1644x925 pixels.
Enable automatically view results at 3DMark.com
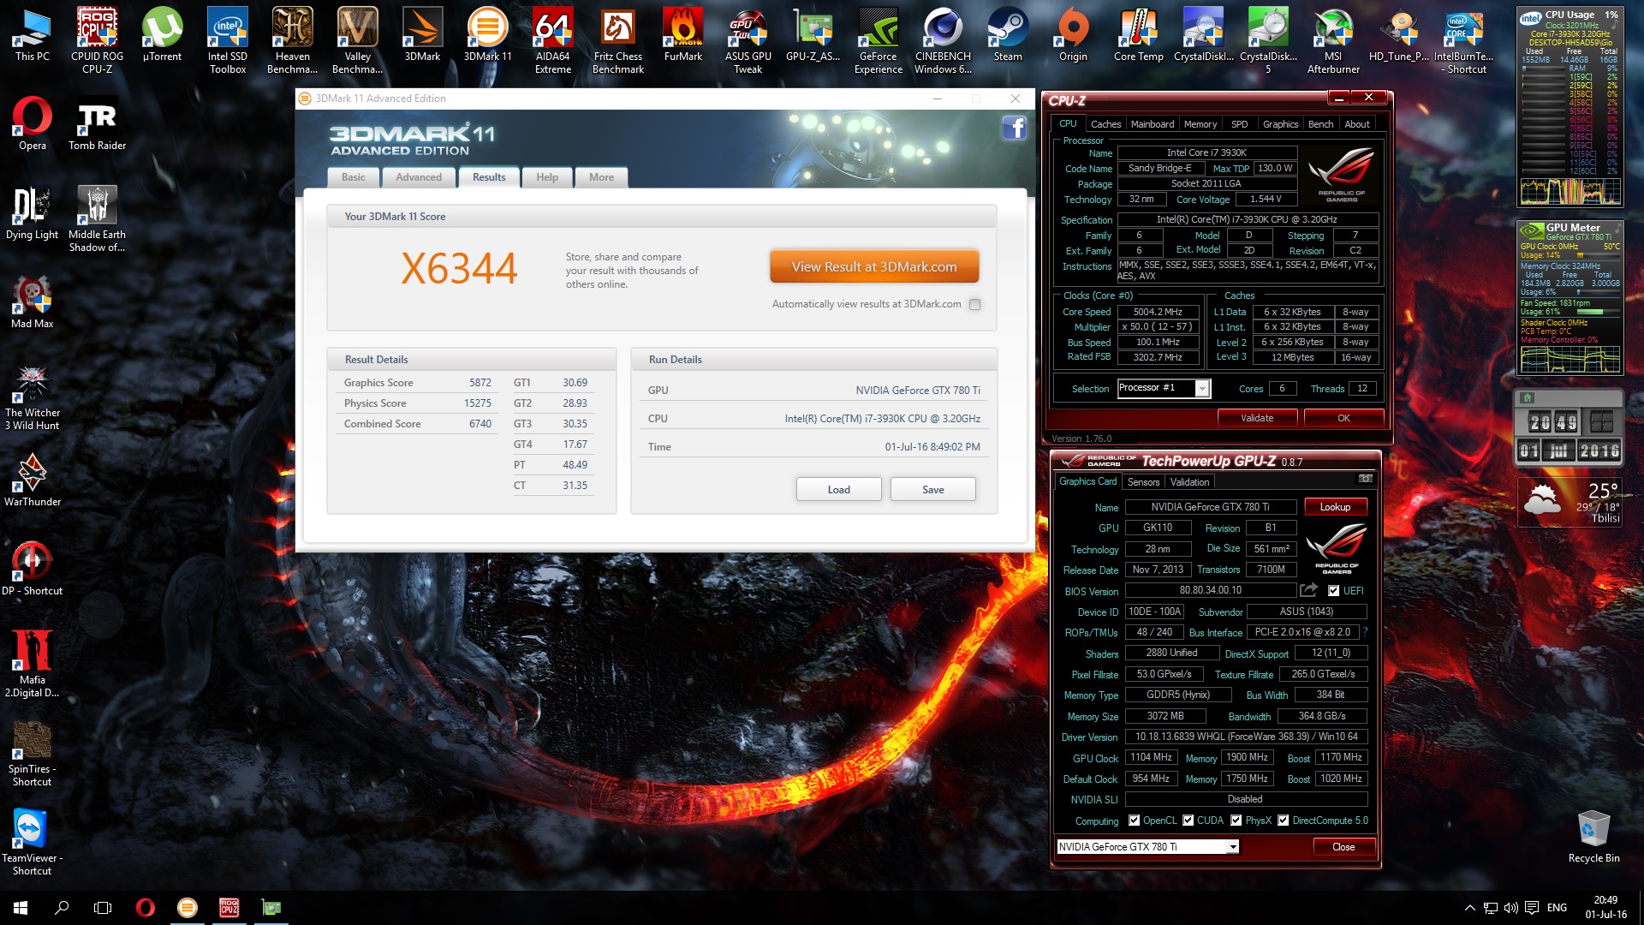tap(974, 305)
